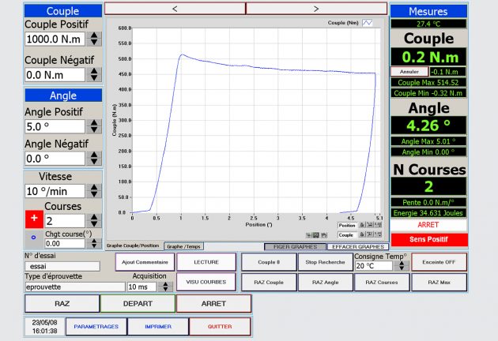Toggle the Couple axis autoscale lock
498x341 pixels.
[x=362, y=234]
